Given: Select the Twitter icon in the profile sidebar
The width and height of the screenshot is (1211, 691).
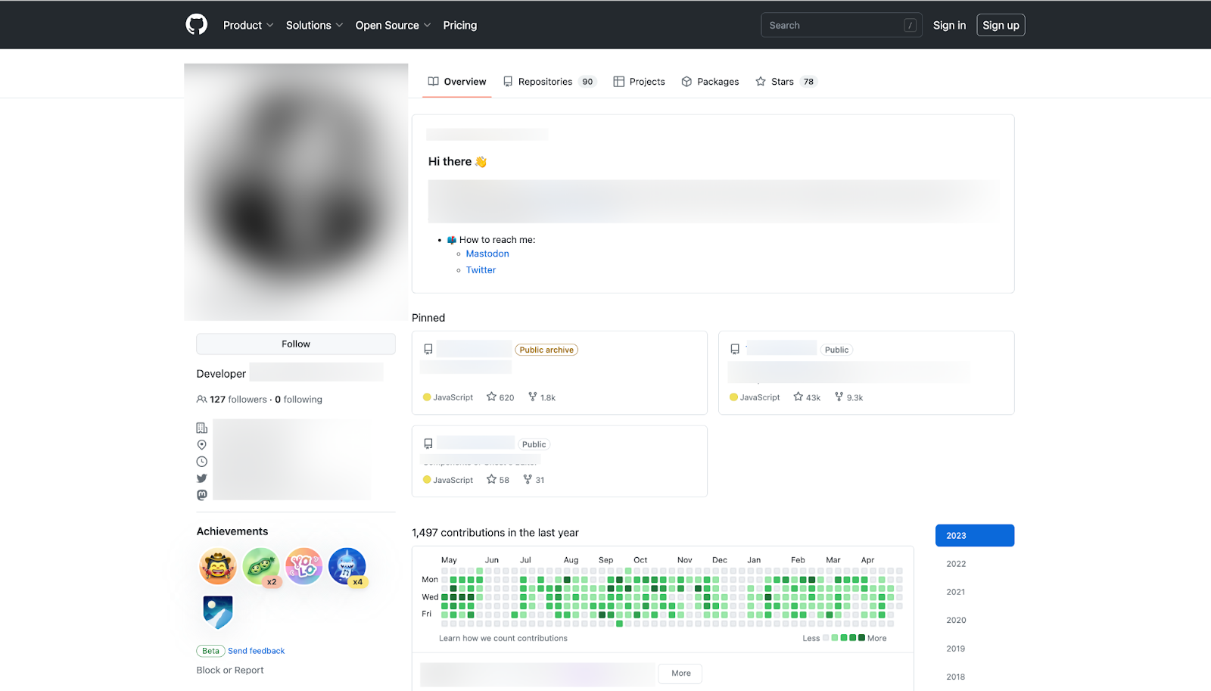Looking at the screenshot, I should [x=201, y=478].
